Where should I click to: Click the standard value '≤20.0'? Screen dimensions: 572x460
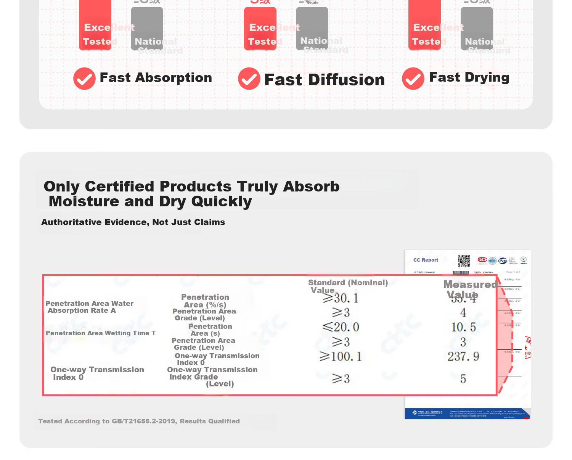341,327
